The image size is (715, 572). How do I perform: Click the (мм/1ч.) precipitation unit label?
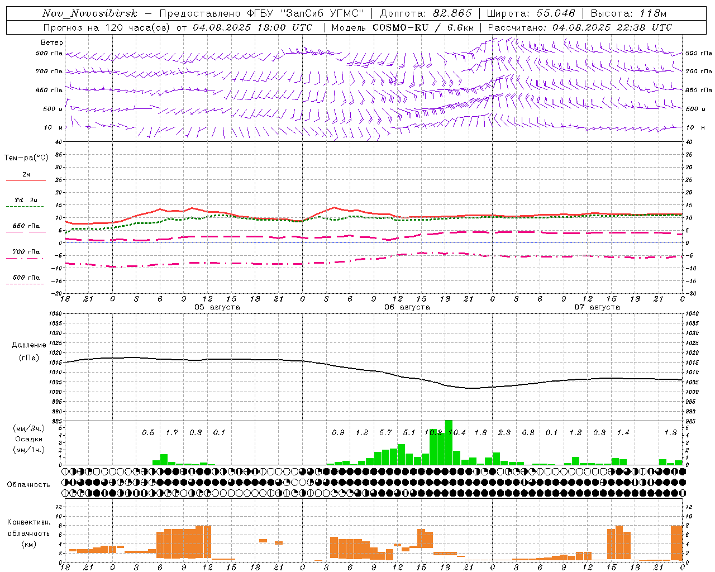click(x=28, y=450)
